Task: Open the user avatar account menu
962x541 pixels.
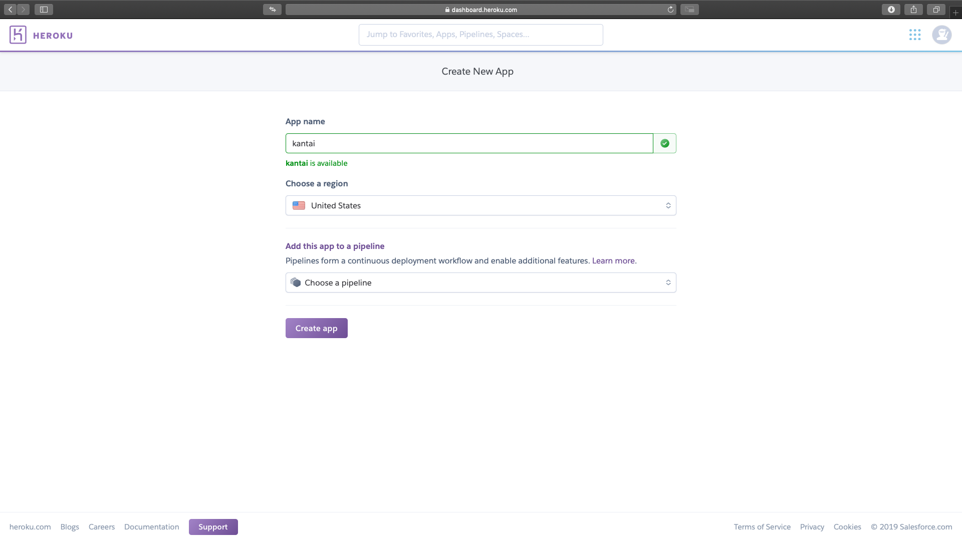Action: pyautogui.click(x=942, y=35)
